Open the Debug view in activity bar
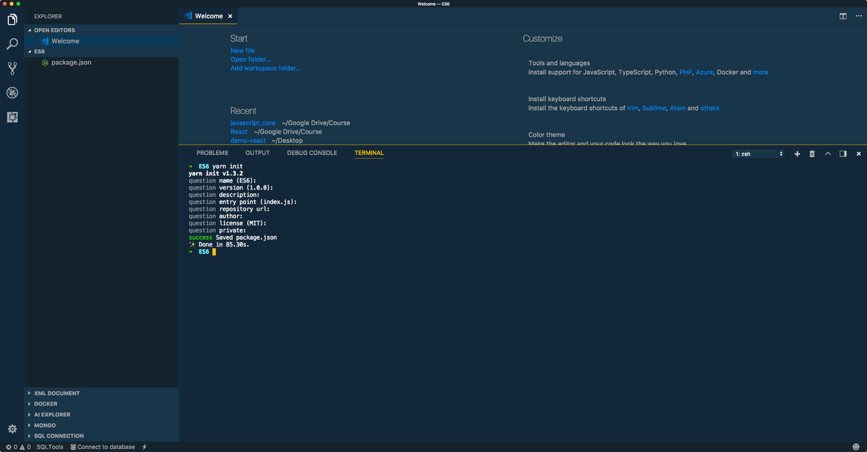 [x=12, y=93]
